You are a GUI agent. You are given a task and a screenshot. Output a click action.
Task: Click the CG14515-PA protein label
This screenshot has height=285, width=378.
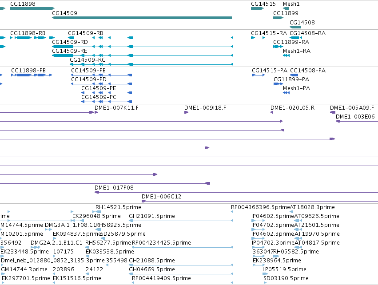pos(270,70)
